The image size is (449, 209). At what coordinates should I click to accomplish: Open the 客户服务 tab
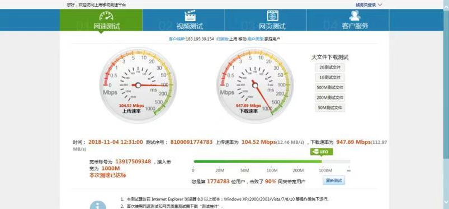pos(348,20)
